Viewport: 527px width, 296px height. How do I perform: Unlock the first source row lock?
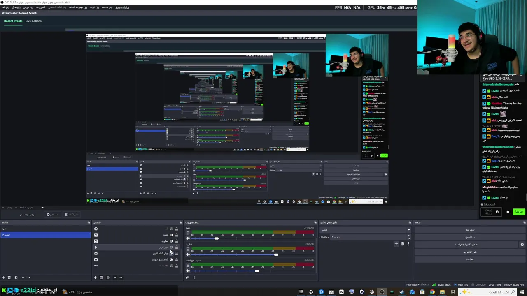[x=177, y=229]
